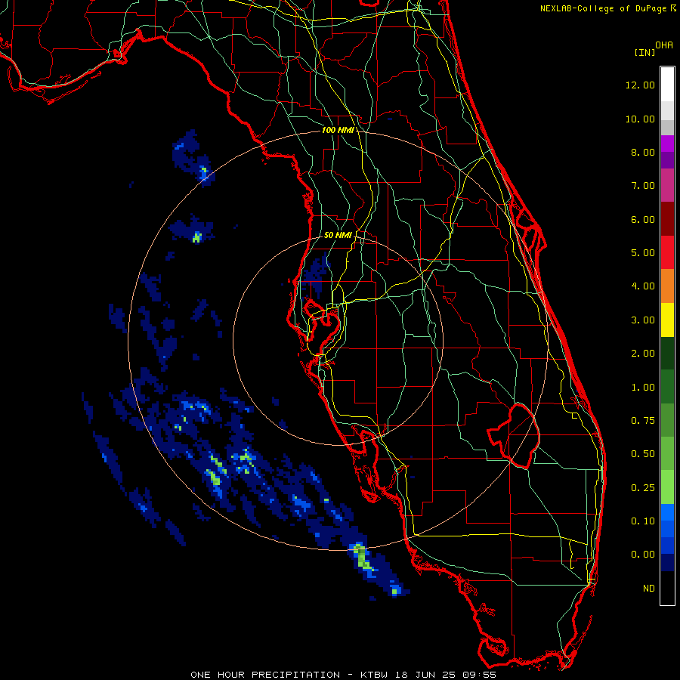
Task: Click the 4.00 legend value
Action: click(643, 286)
